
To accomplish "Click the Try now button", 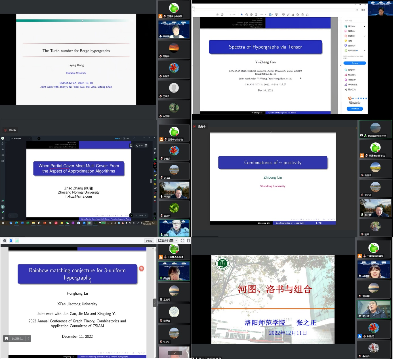I will click(355, 63).
